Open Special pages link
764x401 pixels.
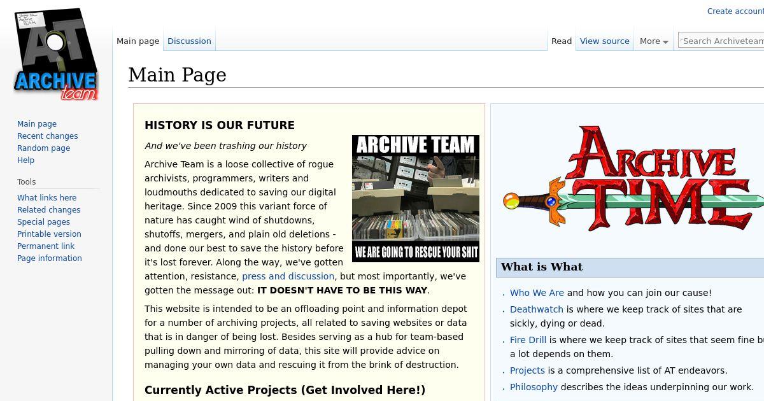[x=44, y=222]
